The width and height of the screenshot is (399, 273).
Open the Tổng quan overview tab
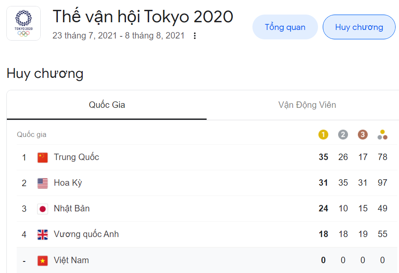[285, 27]
